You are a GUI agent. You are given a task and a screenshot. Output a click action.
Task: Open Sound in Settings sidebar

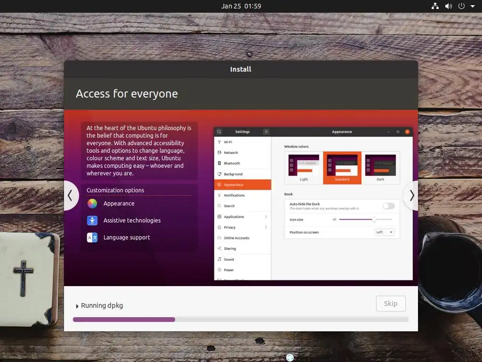click(x=242, y=259)
